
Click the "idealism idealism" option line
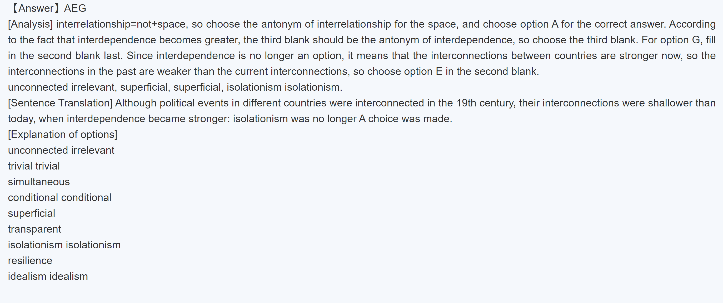(48, 276)
